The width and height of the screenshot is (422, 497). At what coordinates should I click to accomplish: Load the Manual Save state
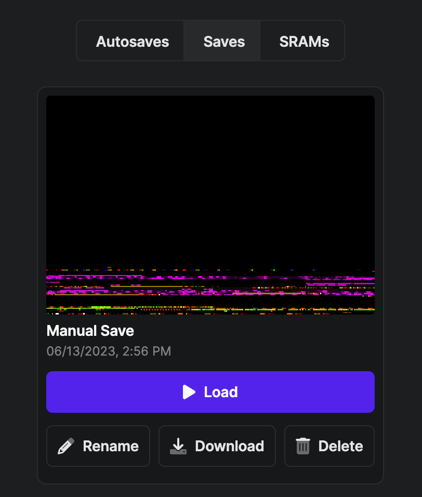pos(210,392)
